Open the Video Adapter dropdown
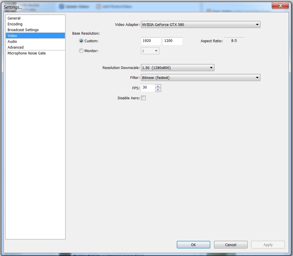This screenshot has width=293, height=256. (x=200, y=24)
